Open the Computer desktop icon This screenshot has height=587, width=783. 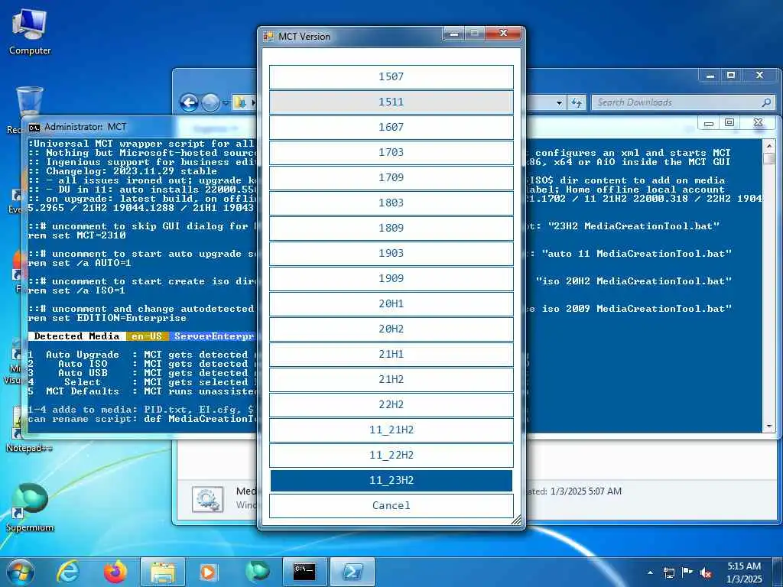pos(30,32)
